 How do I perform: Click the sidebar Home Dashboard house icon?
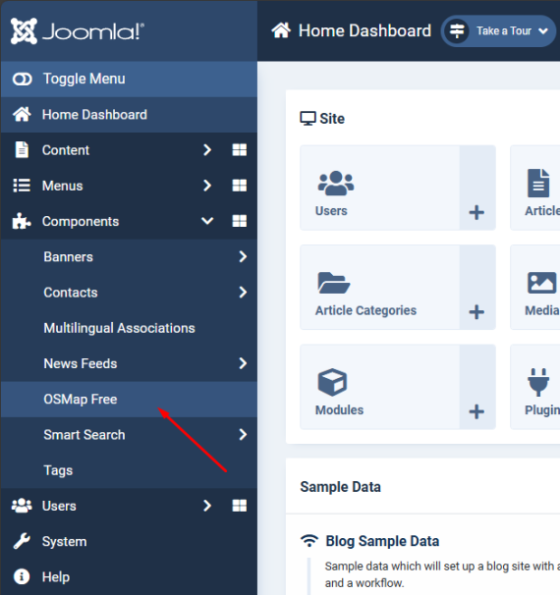click(x=22, y=114)
